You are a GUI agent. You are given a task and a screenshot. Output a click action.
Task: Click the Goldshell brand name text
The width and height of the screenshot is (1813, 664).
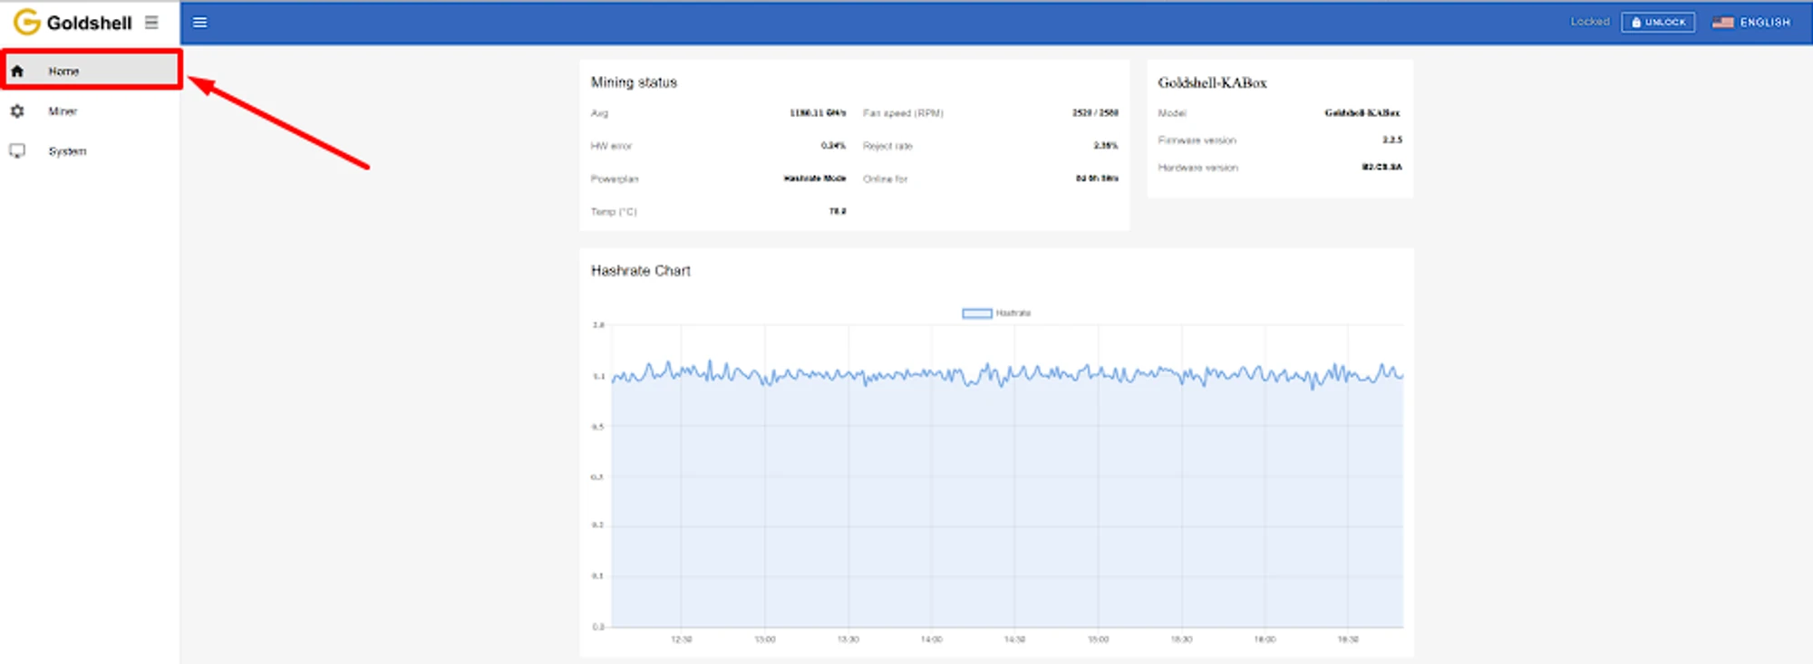click(x=89, y=23)
